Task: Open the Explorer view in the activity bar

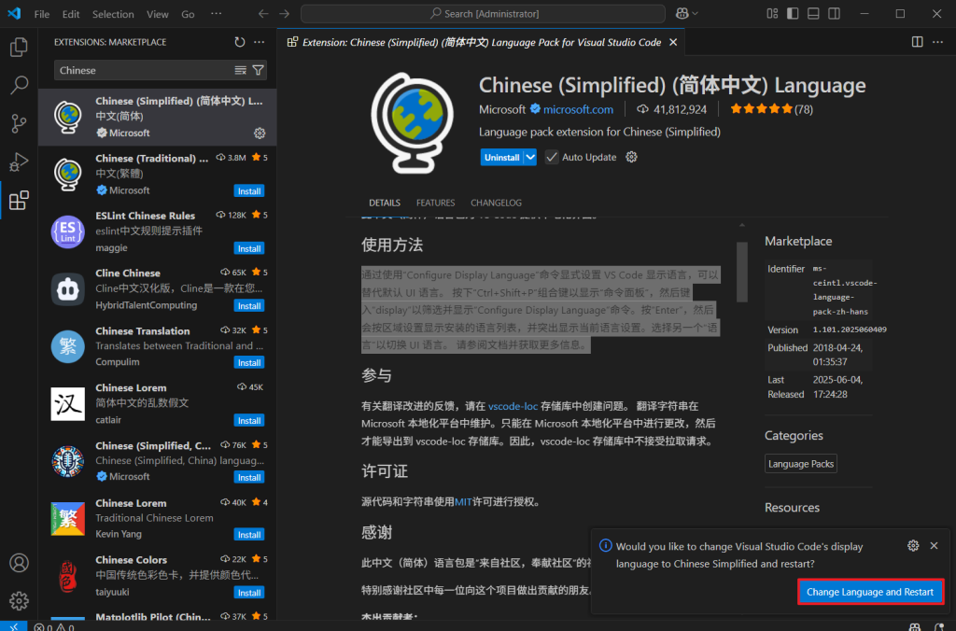Action: click(x=19, y=47)
